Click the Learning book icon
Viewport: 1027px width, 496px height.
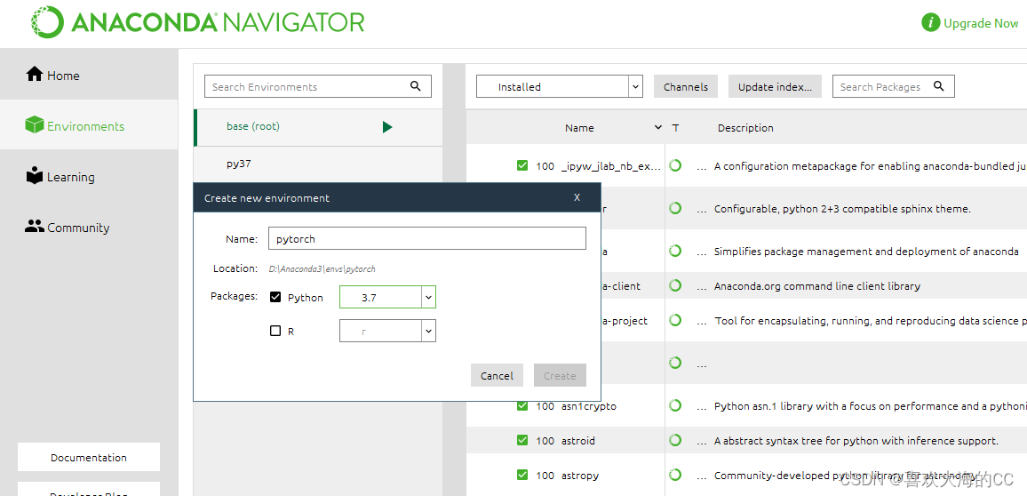(34, 176)
